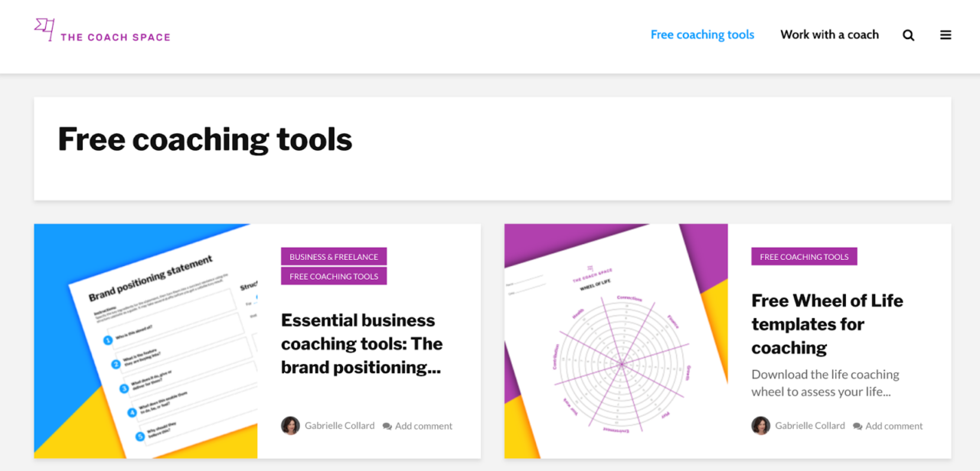Click comment bubble icon on brand positioning post
Viewport: 980px width, 471px height.
pos(387,427)
